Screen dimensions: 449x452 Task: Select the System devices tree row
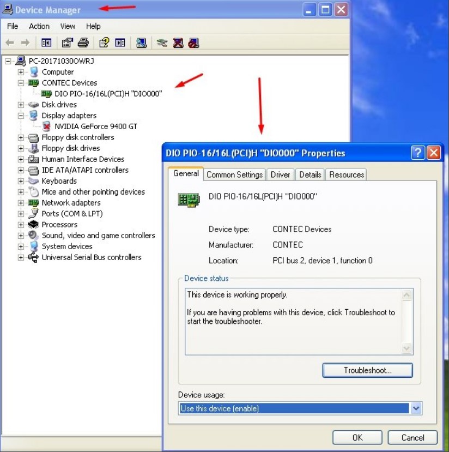coord(67,246)
